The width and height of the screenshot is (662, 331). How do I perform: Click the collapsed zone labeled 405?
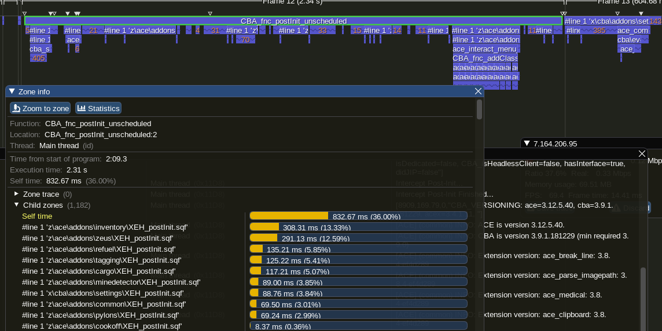(x=39, y=58)
